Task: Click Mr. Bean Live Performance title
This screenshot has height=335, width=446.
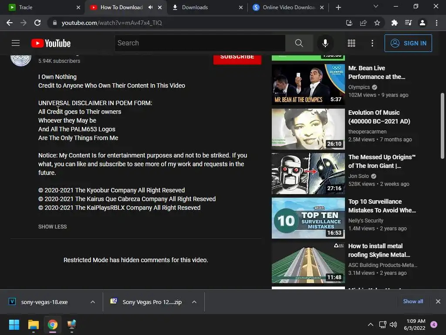Action: (377, 72)
